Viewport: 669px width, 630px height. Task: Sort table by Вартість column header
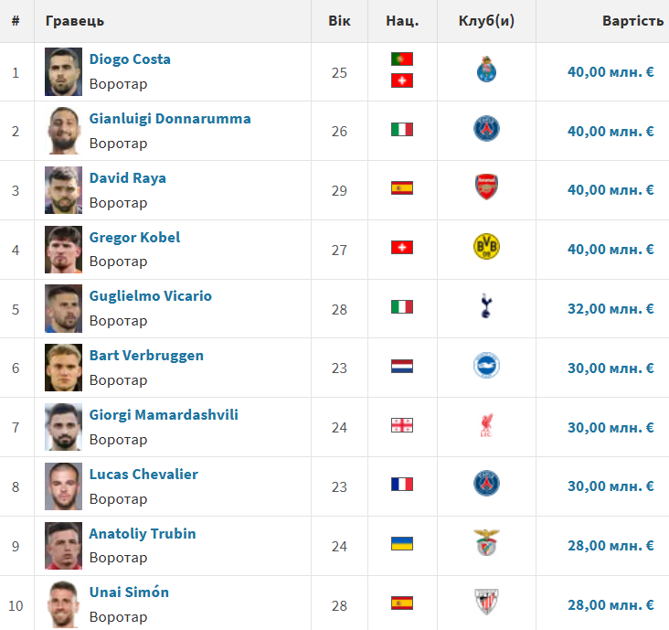632,20
